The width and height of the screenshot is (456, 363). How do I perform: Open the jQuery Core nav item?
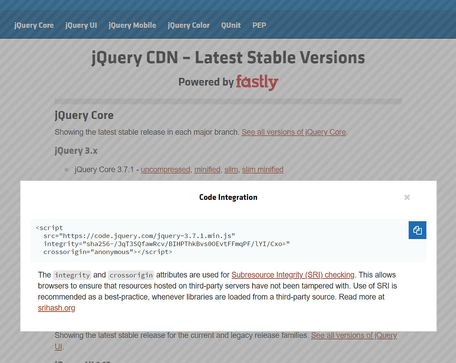pyautogui.click(x=34, y=25)
